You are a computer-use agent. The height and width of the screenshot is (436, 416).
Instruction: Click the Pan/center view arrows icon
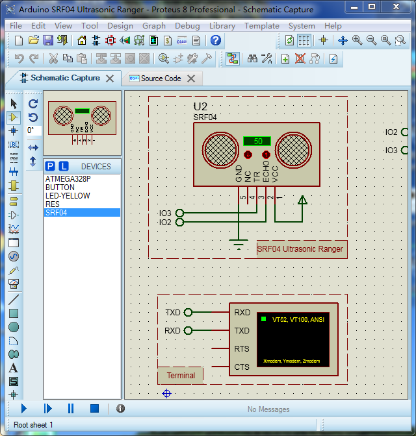(x=343, y=41)
